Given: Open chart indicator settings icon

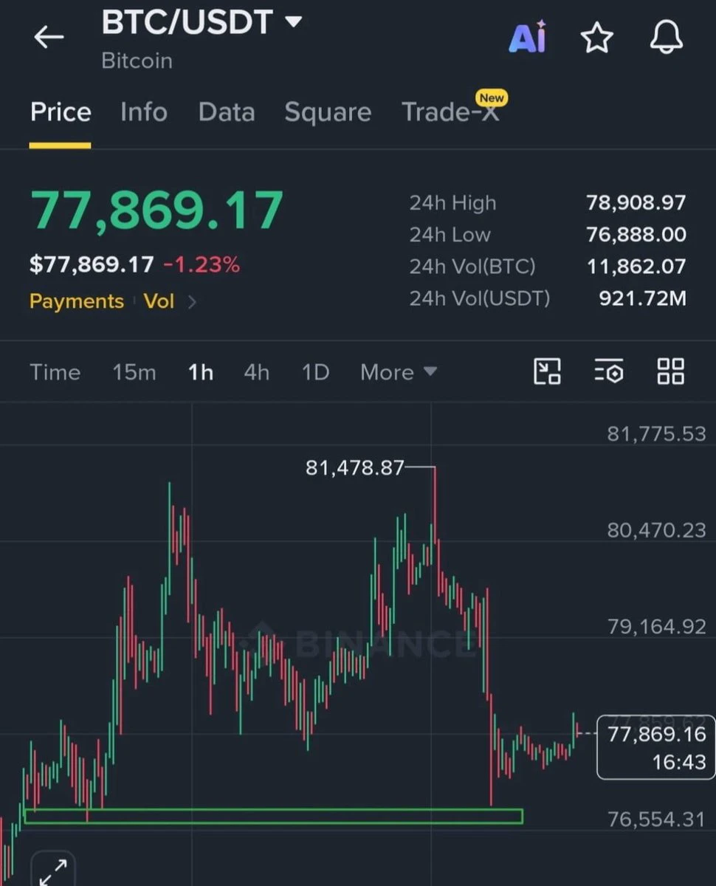Looking at the screenshot, I should pos(609,371).
